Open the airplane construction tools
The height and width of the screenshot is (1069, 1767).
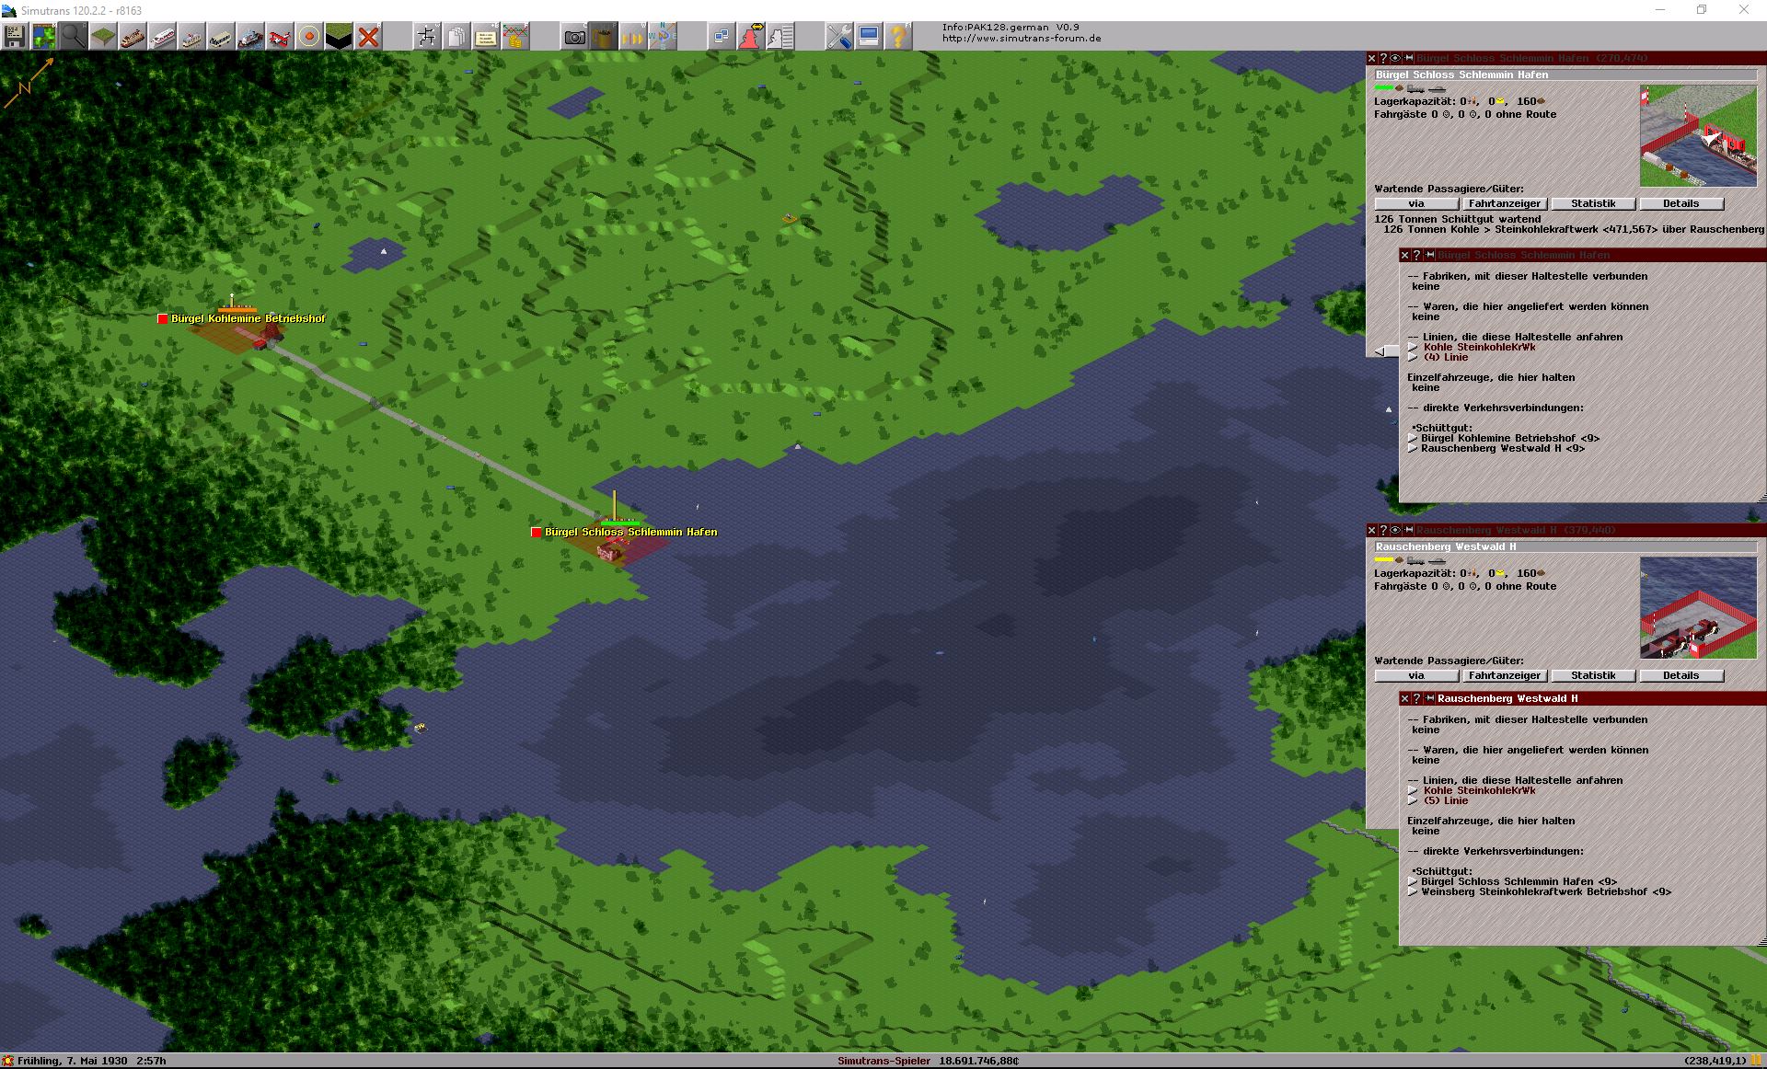point(279,37)
